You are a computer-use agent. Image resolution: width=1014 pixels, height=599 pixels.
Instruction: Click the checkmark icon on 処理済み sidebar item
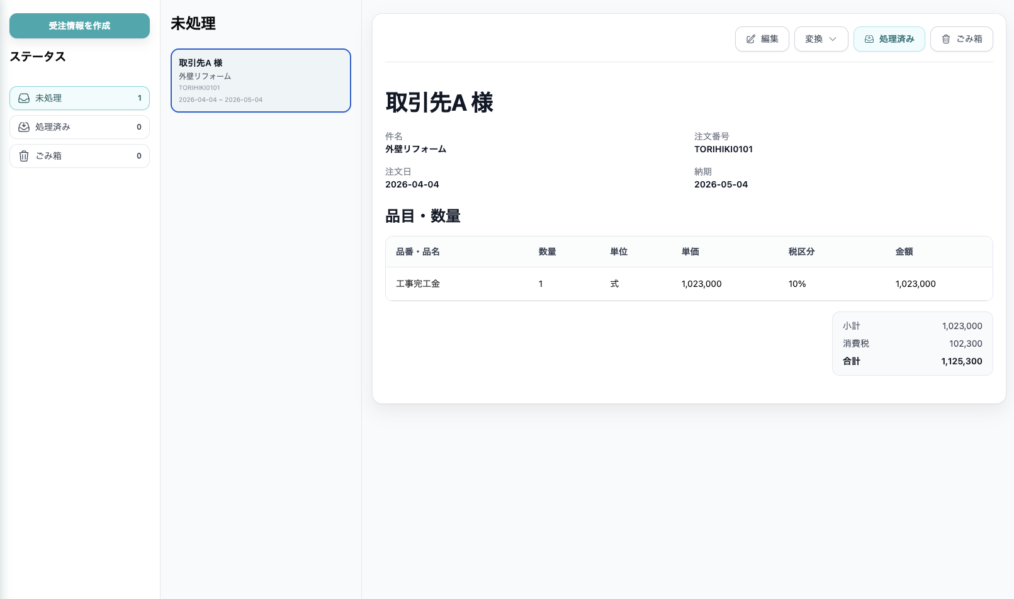pos(23,126)
